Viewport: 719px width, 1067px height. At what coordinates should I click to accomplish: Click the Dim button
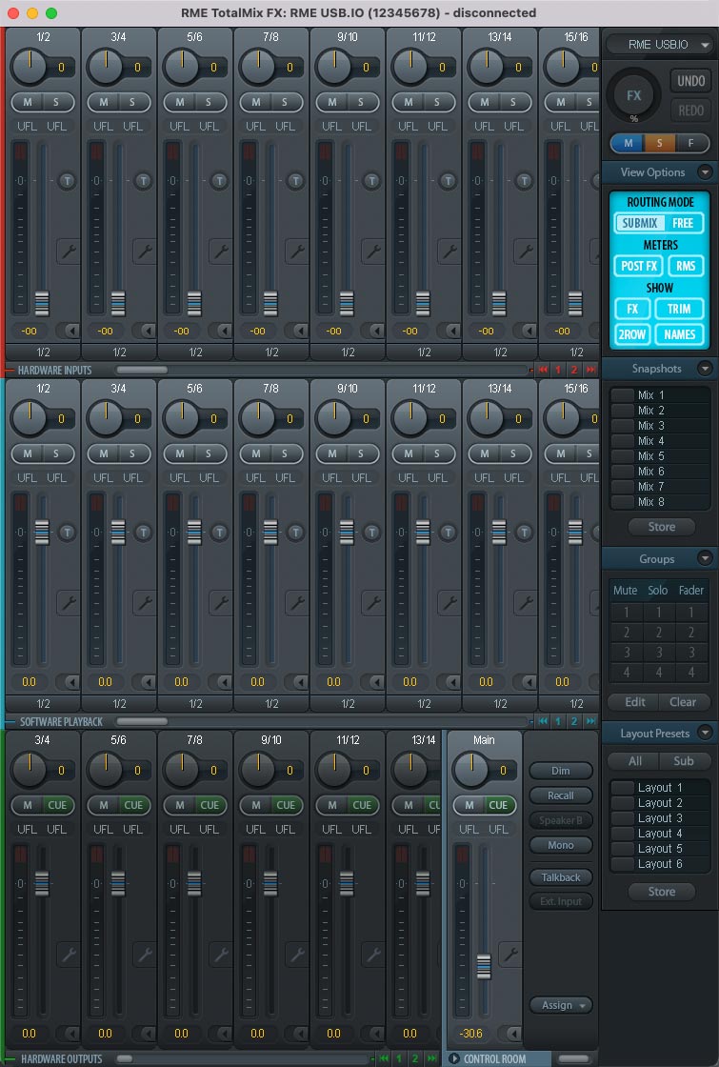(x=561, y=771)
